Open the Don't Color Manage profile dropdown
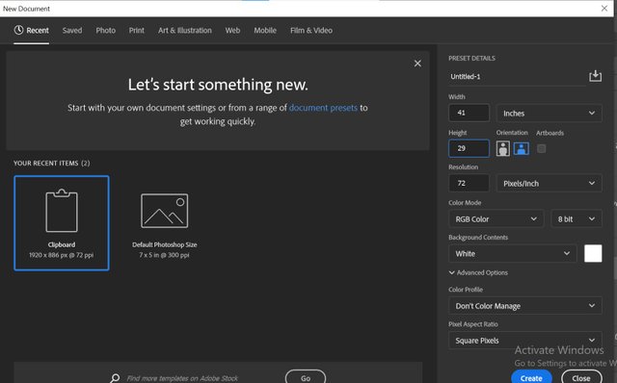This screenshot has width=617, height=383. [524, 306]
